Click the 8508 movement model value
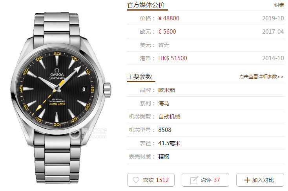 pos(165,130)
